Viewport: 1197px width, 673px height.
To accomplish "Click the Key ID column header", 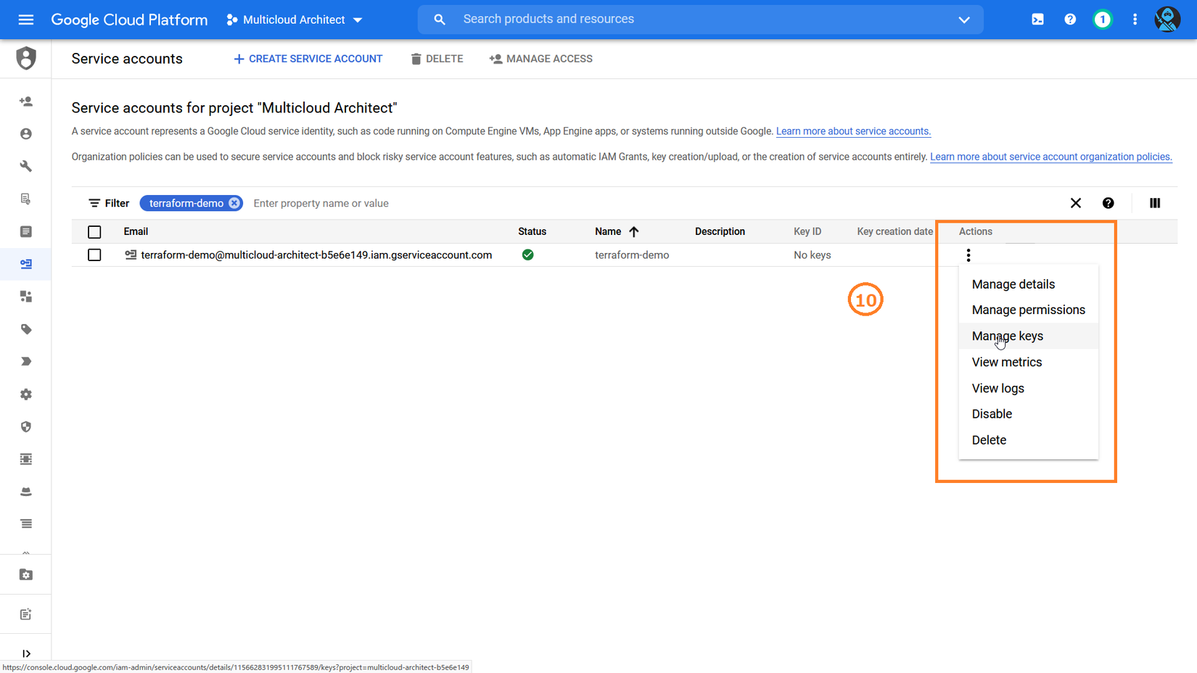I will pyautogui.click(x=807, y=231).
